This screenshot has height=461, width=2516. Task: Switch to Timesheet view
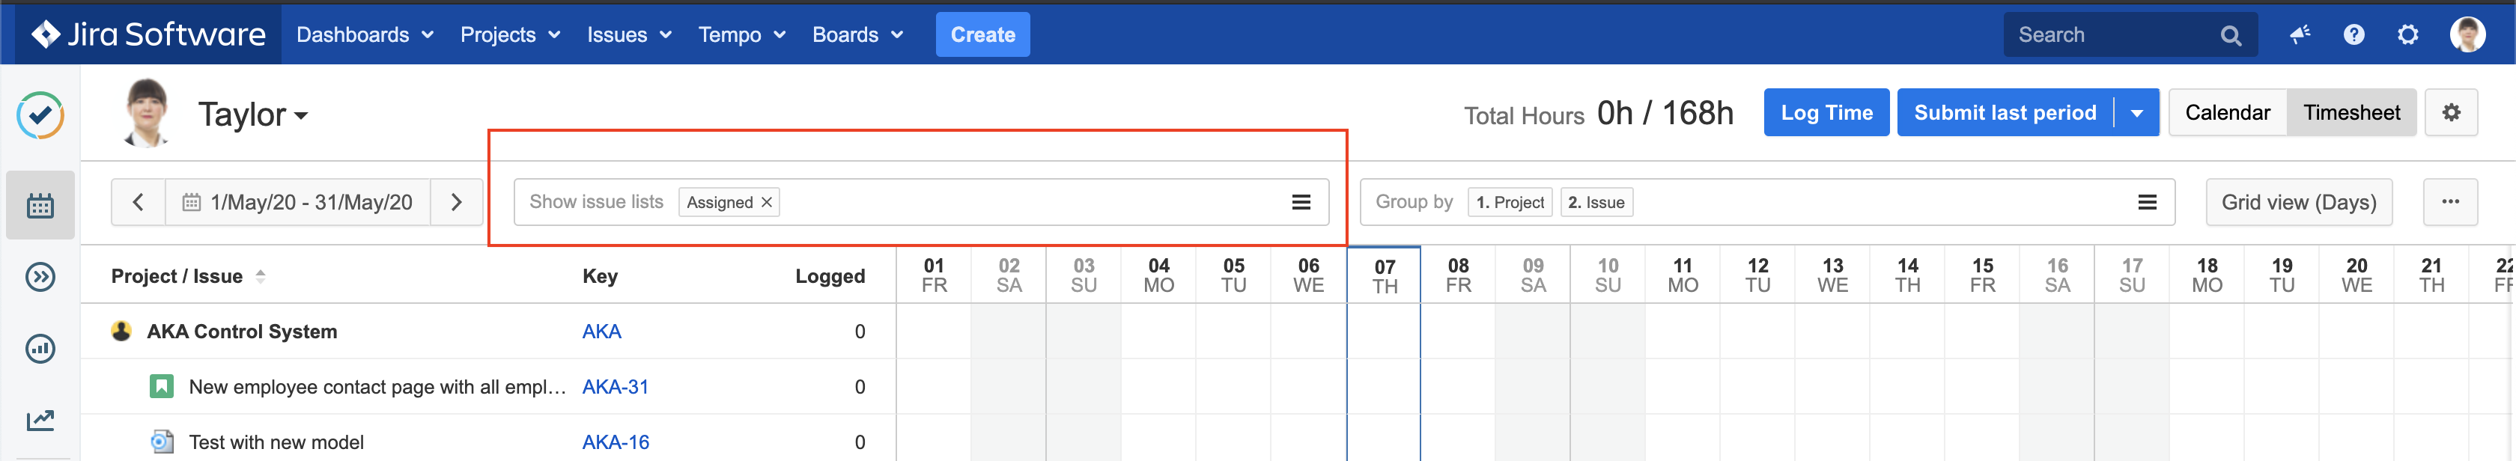pos(2351,113)
